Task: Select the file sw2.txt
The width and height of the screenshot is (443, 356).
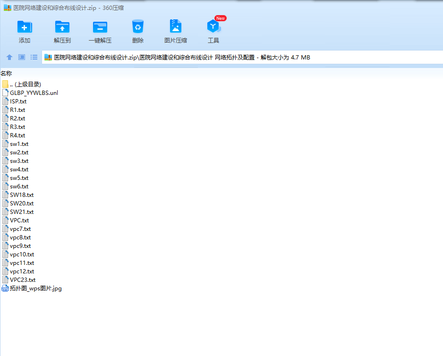Action: coord(15,153)
